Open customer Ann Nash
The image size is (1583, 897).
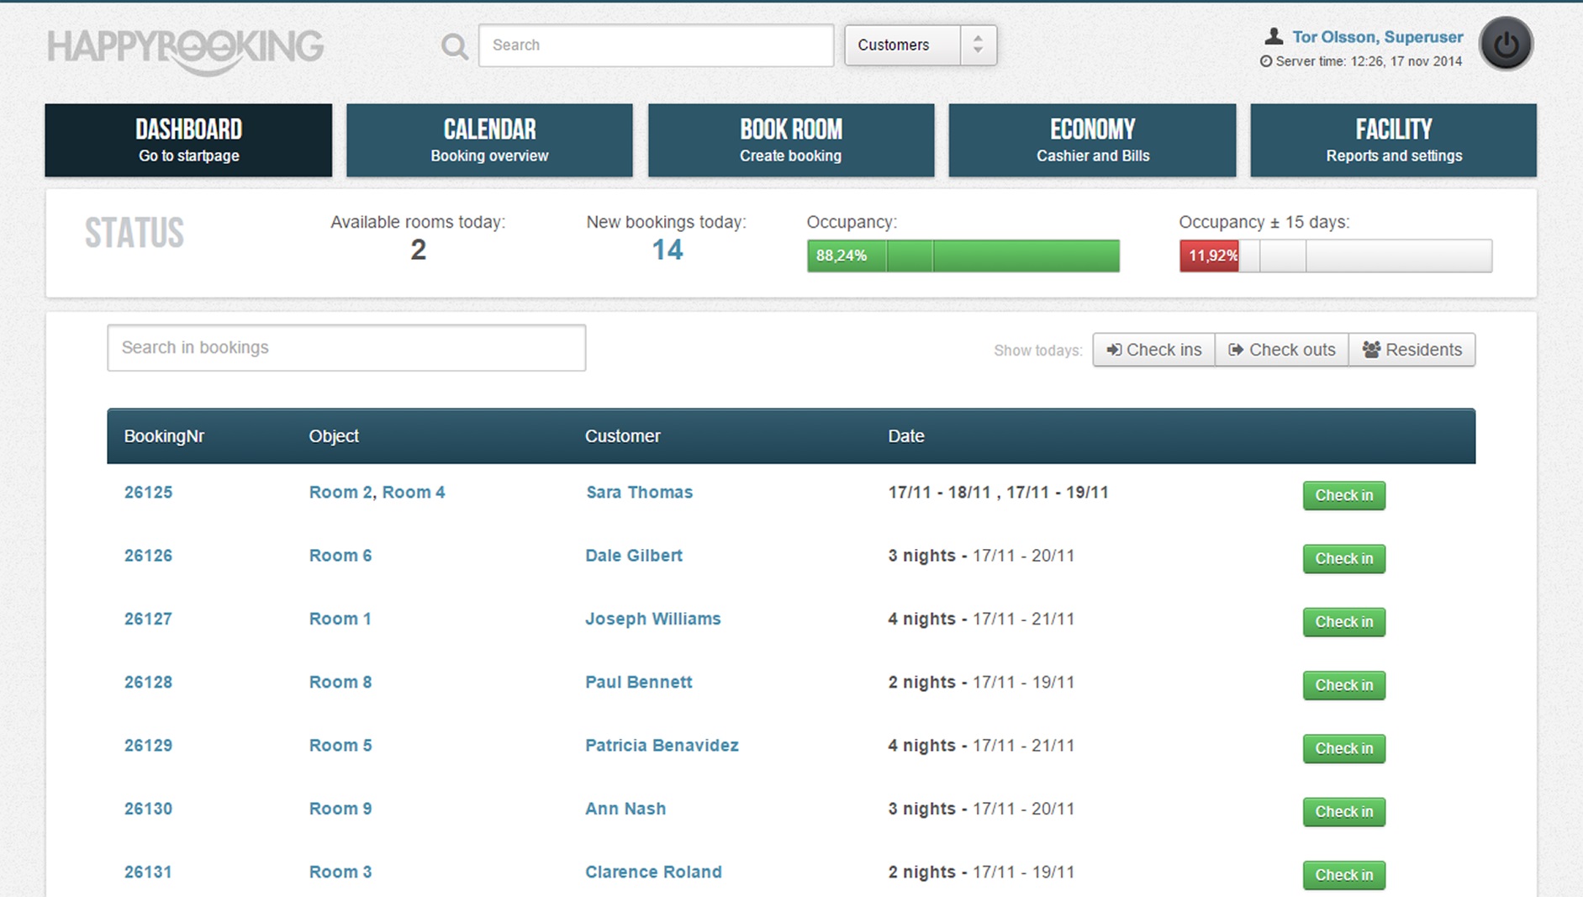(x=625, y=809)
